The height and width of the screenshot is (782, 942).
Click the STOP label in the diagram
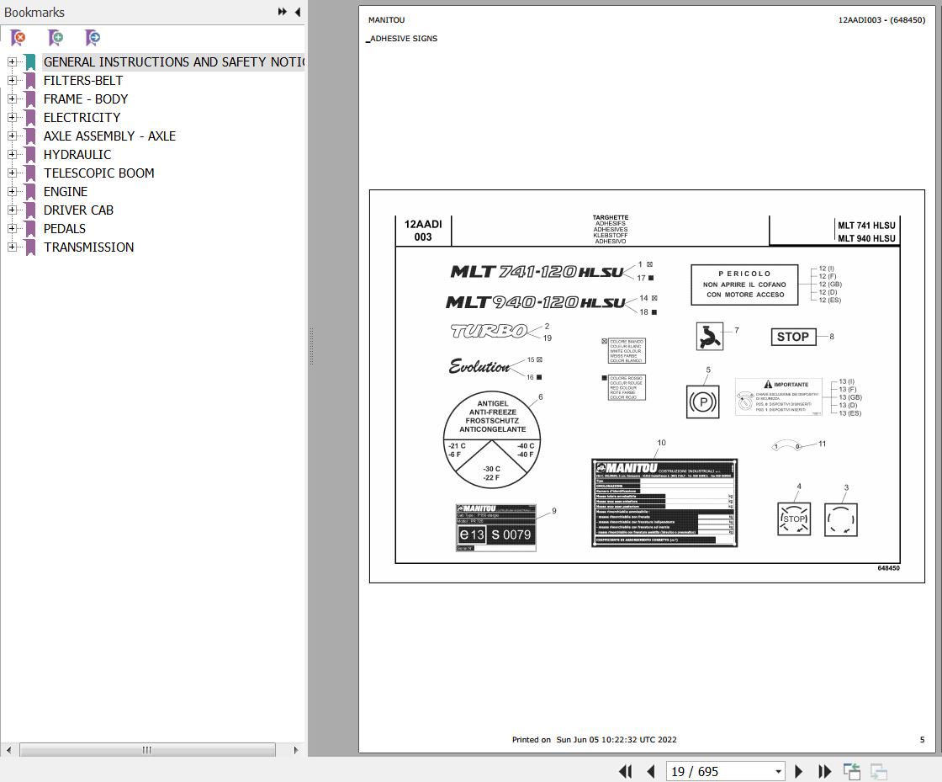pos(793,337)
